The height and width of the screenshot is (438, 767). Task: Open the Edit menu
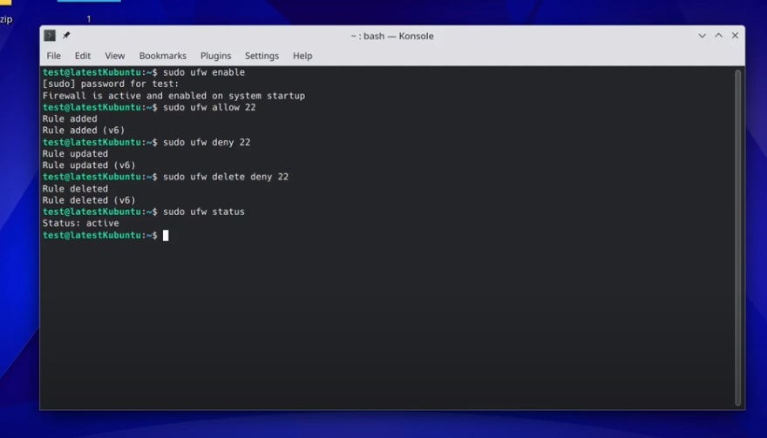(x=83, y=56)
